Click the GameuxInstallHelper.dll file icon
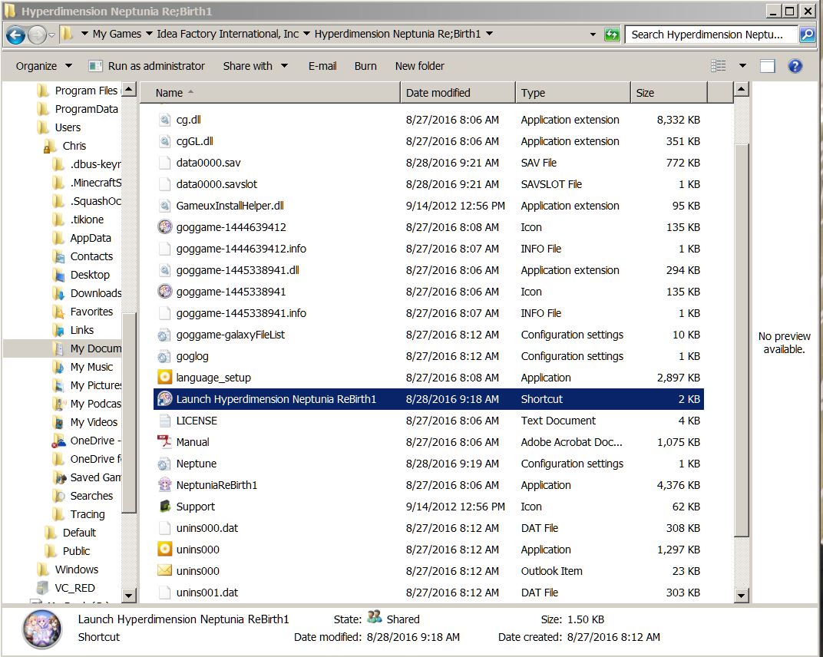The image size is (823, 657). [x=165, y=206]
